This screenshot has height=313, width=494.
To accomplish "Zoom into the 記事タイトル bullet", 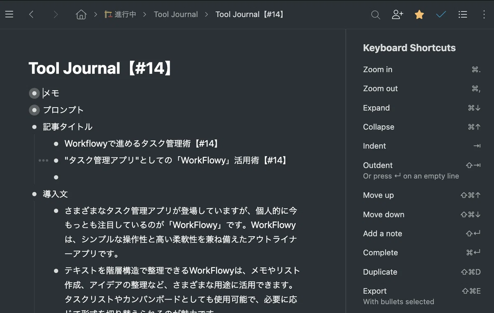I will point(34,127).
